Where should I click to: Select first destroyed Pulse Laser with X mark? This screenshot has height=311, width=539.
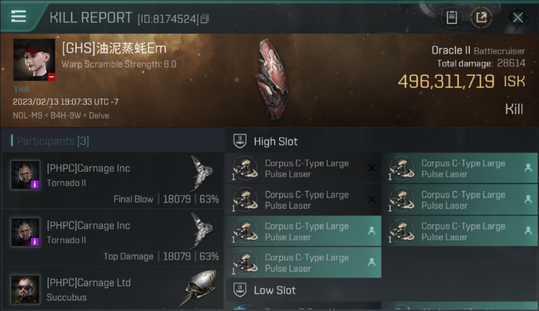(303, 168)
